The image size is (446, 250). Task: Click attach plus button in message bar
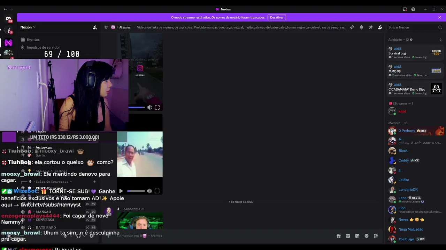click(x=109, y=236)
